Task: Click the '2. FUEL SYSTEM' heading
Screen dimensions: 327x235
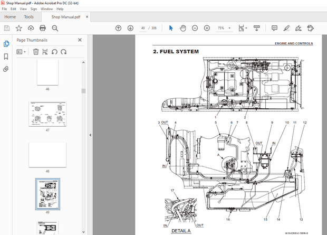Action: pos(176,52)
